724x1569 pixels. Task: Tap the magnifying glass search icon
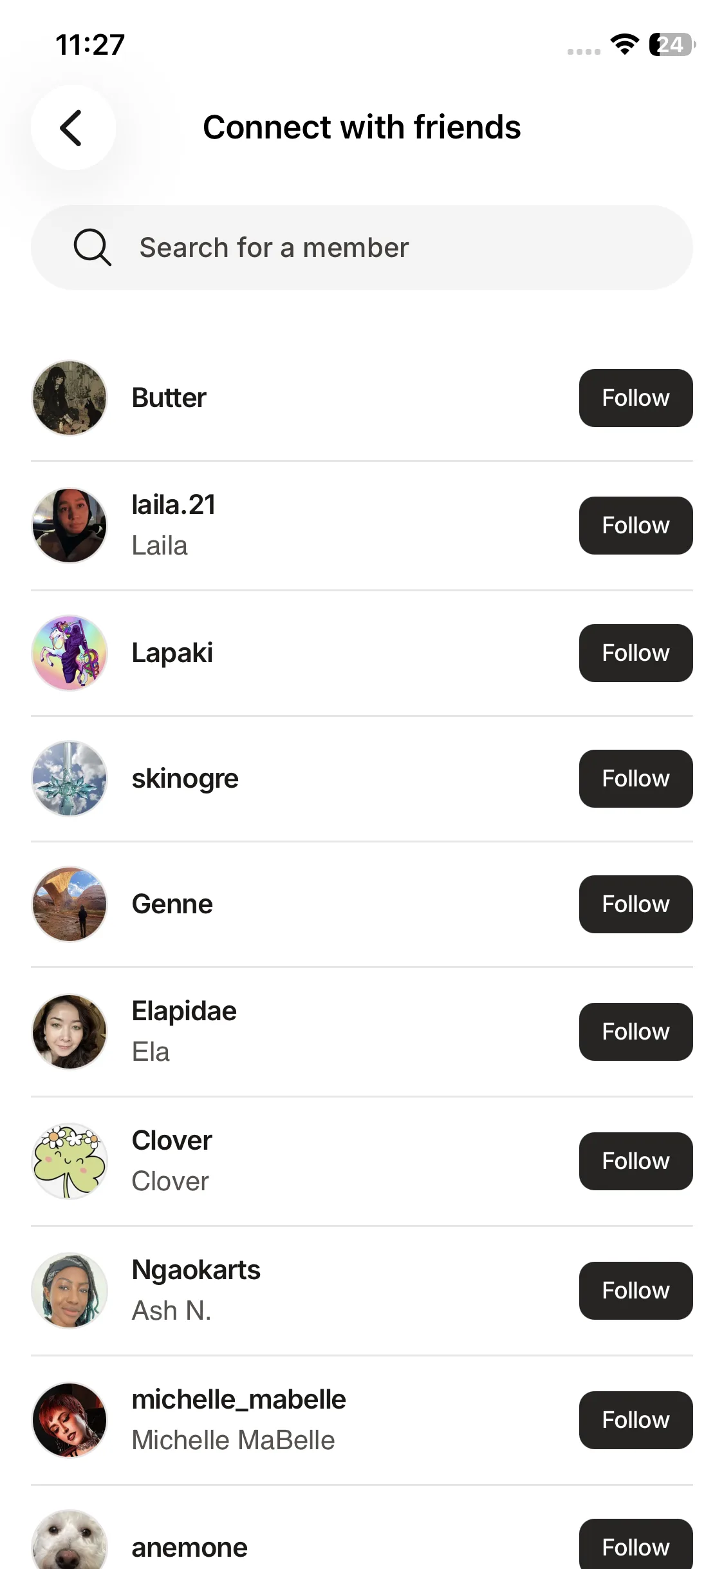92,247
